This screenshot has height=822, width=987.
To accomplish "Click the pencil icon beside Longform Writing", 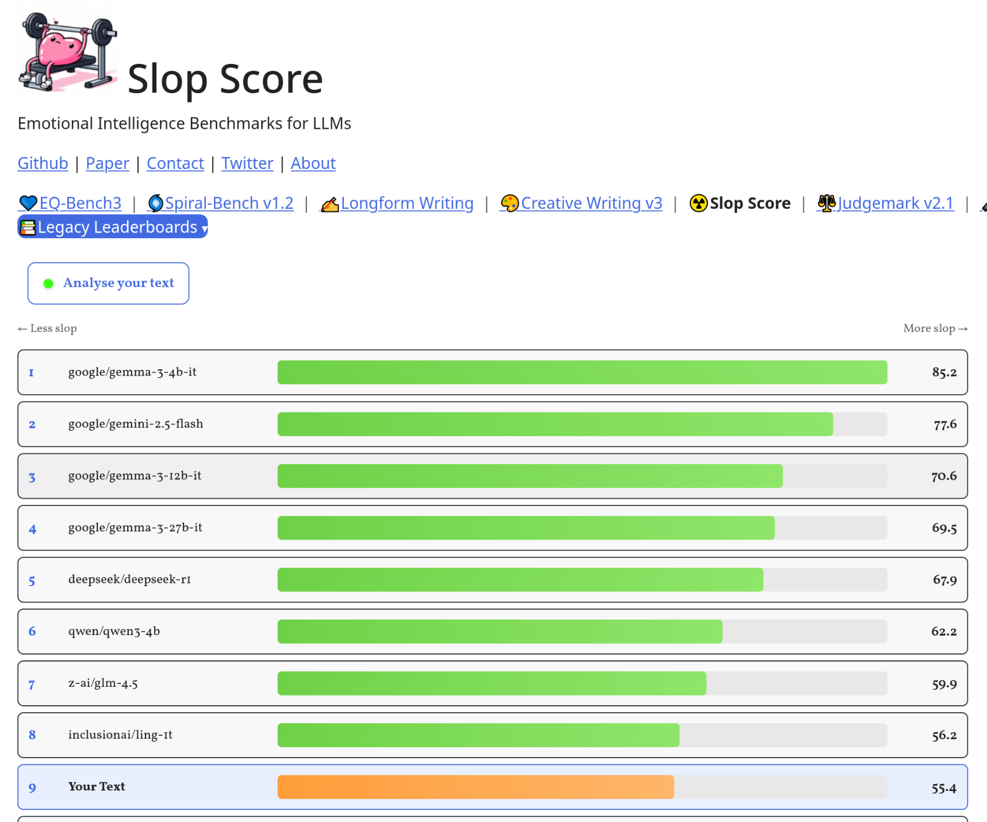I will point(330,204).
